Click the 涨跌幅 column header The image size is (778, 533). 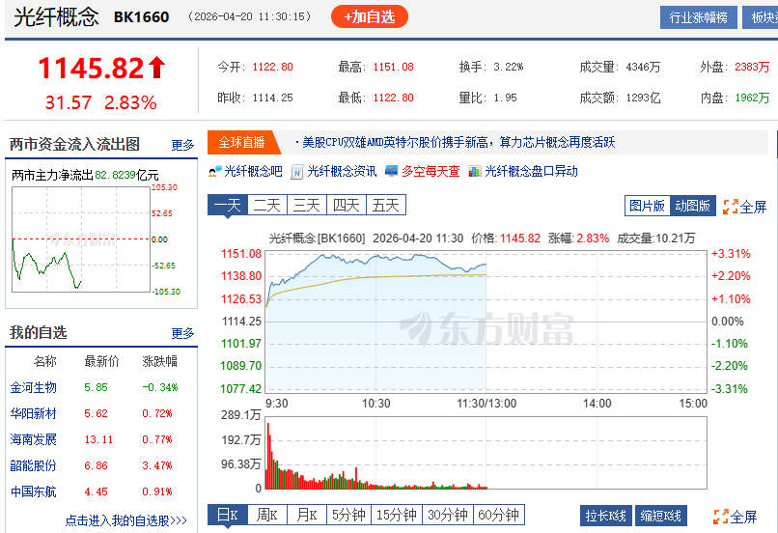tap(159, 361)
